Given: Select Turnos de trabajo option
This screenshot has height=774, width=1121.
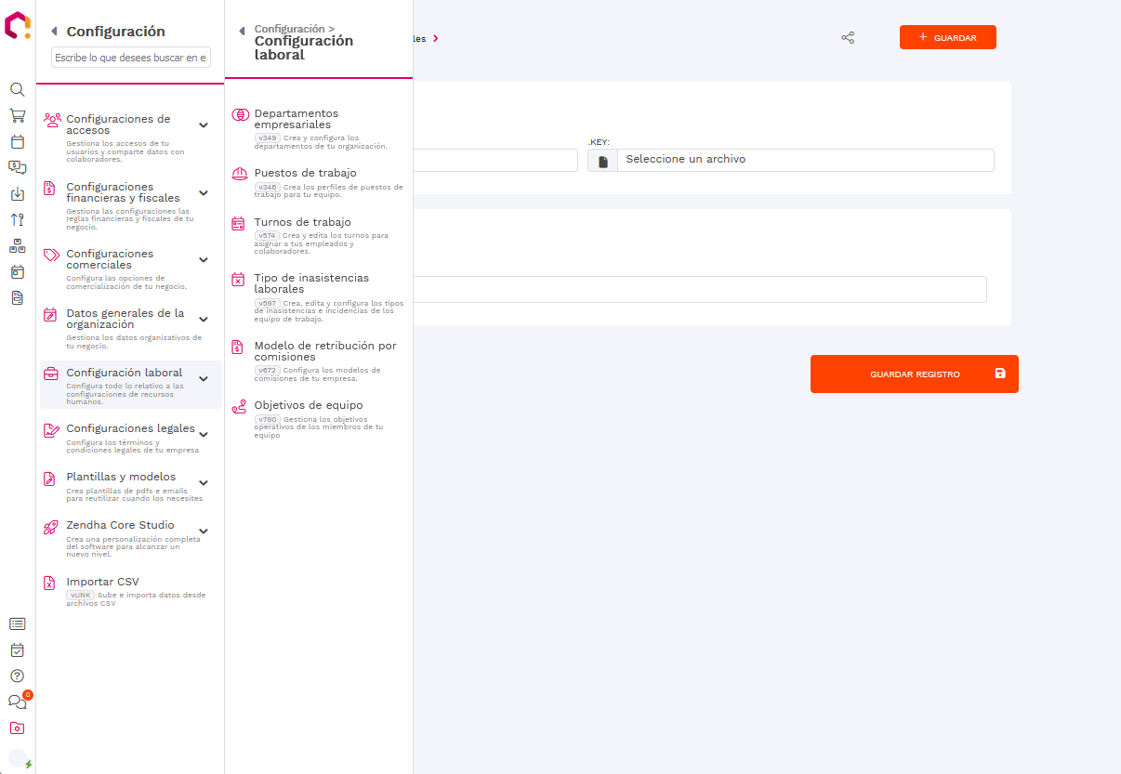Looking at the screenshot, I should [302, 223].
